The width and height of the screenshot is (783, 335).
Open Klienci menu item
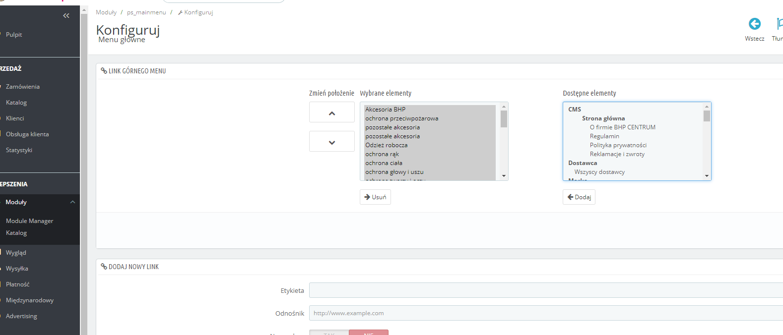coord(15,118)
